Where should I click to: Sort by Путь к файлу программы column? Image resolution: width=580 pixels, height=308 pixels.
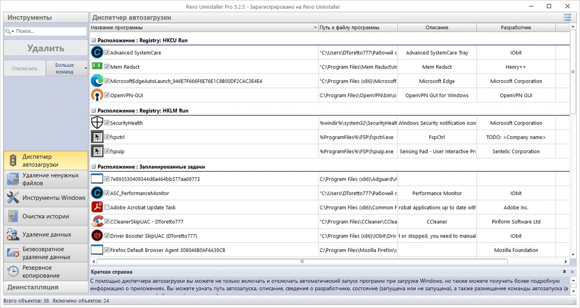click(x=357, y=28)
